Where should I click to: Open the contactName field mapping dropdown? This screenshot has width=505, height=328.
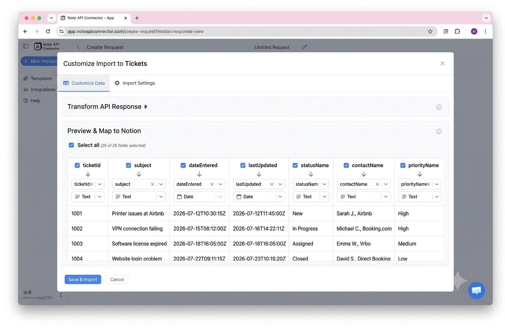click(x=386, y=184)
